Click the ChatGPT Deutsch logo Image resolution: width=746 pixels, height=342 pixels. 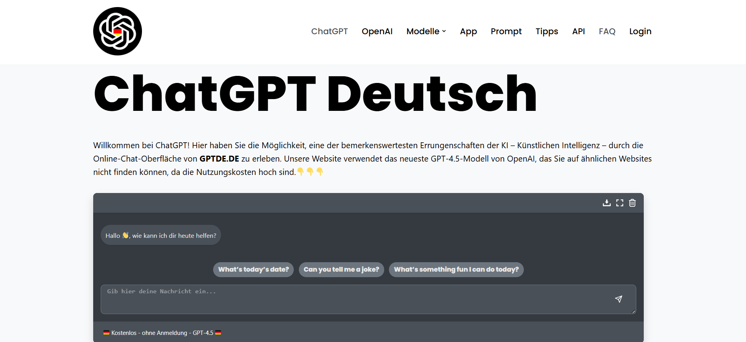[x=117, y=31]
